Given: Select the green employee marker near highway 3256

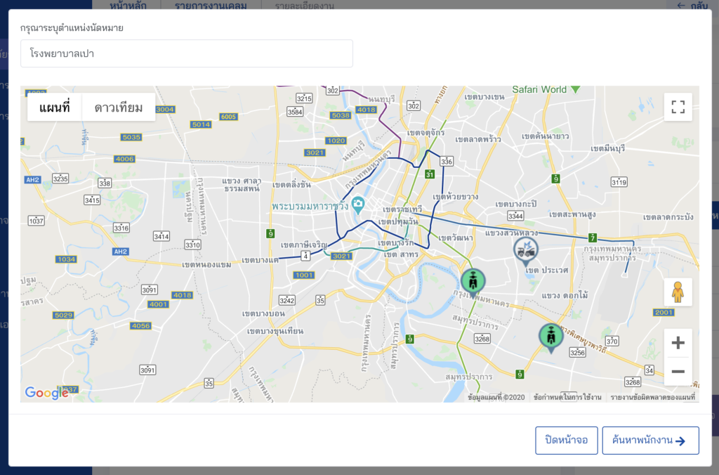Looking at the screenshot, I should point(550,337).
